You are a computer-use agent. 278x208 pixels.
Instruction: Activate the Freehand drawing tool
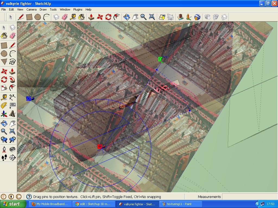pyautogui.click(x=12, y=62)
